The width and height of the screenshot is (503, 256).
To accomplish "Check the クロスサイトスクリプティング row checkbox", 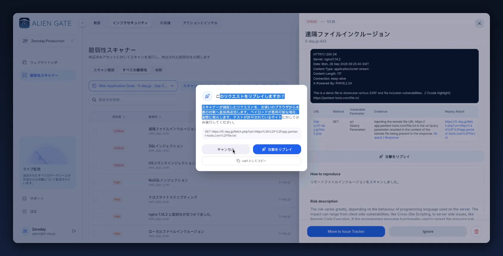I will pos(94,199).
